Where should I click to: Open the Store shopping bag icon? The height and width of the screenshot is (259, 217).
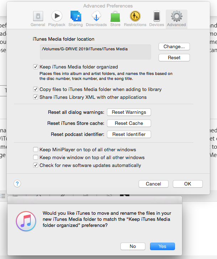pyautogui.click(x=115, y=16)
